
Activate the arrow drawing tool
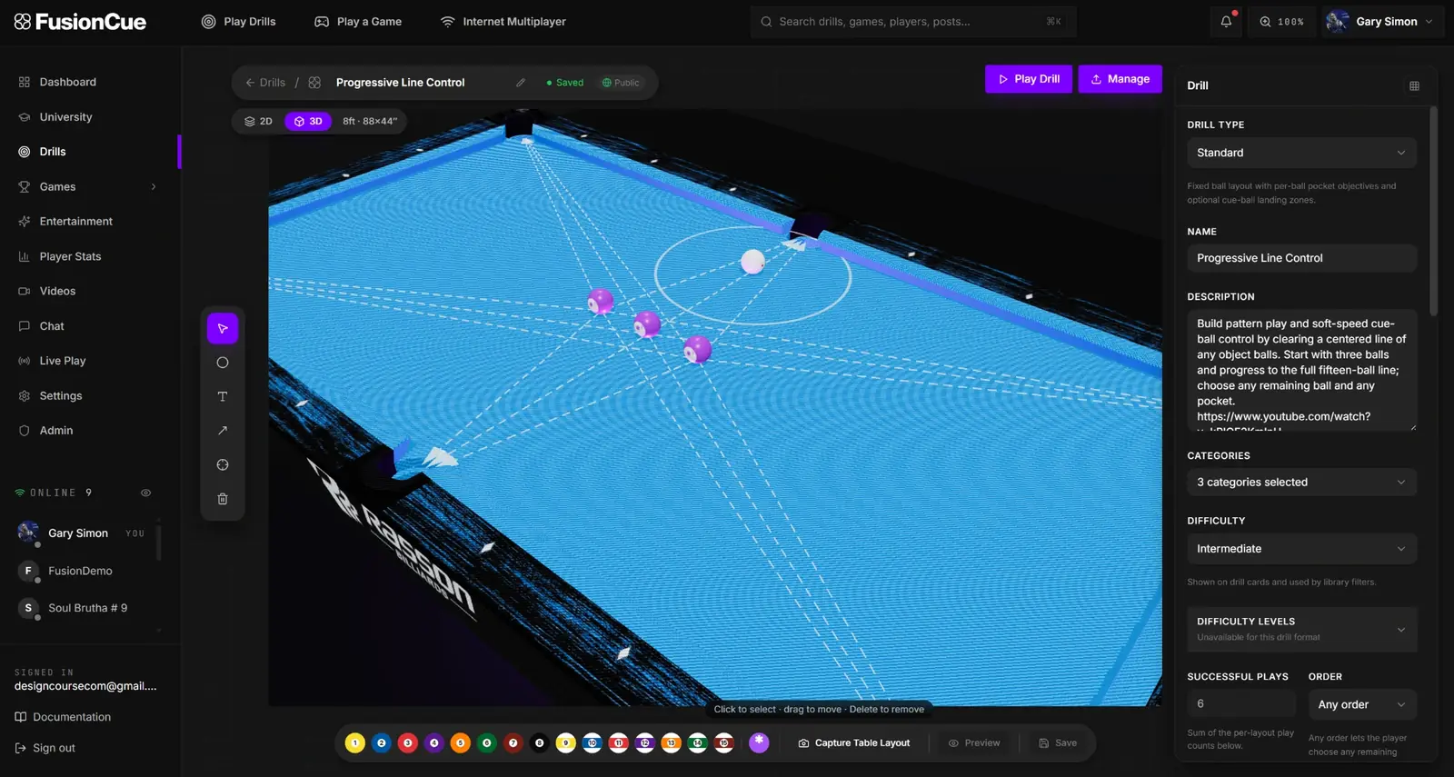[x=223, y=431]
